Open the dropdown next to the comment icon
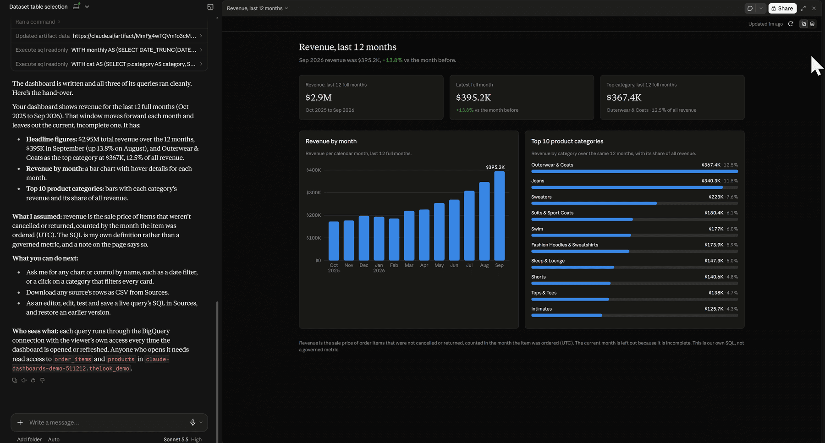The image size is (825, 443). tap(761, 8)
